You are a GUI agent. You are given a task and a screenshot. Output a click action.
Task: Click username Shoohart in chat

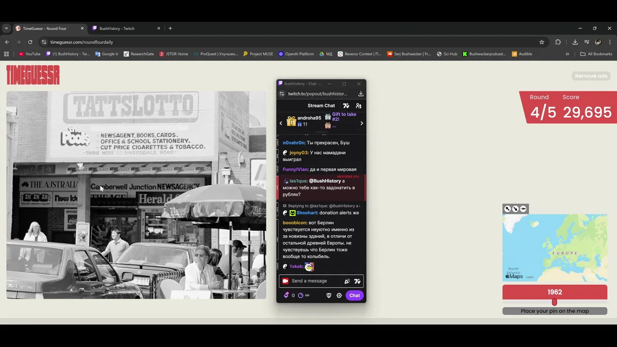pos(307,213)
